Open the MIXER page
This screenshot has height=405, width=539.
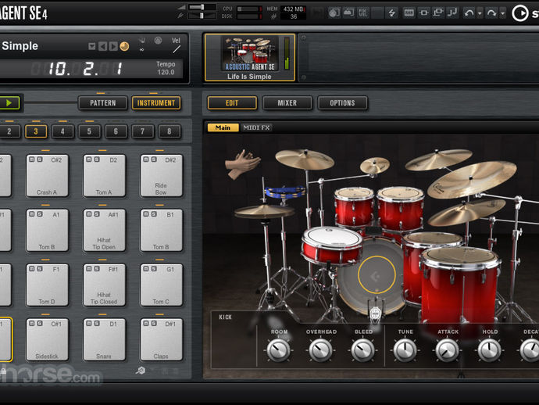(x=287, y=103)
